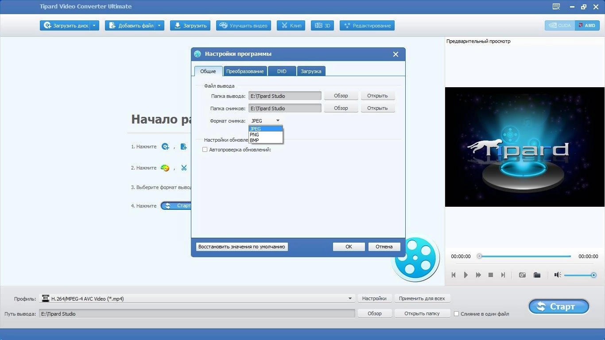This screenshot has height=340, width=605.
Task: Click the Отмена button
Action: 384,247
